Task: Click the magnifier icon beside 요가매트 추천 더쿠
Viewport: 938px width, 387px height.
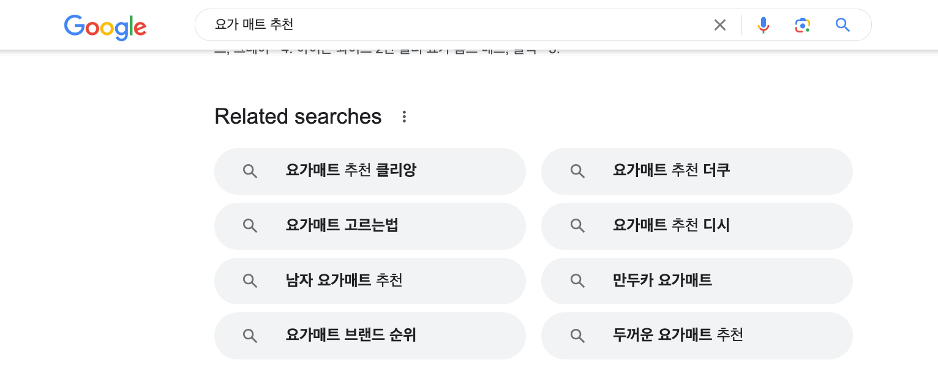Action: tap(577, 171)
